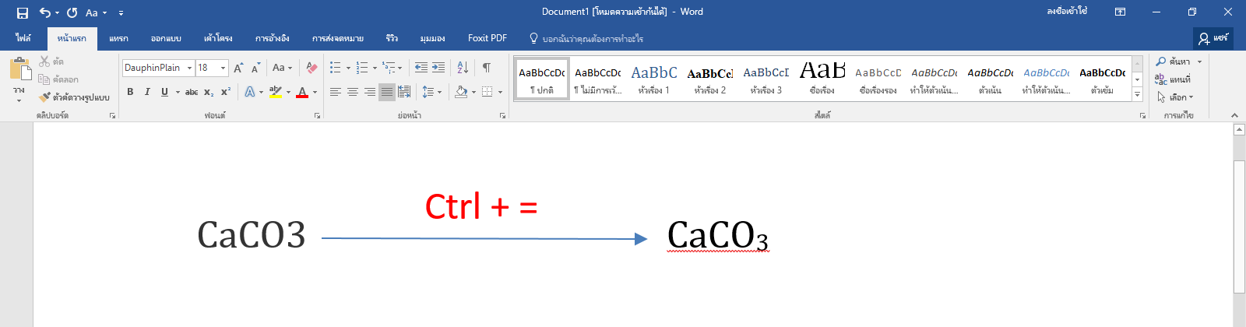Image resolution: width=1246 pixels, height=327 pixels.
Task: Click the Grow Font size icon
Action: pos(239,68)
